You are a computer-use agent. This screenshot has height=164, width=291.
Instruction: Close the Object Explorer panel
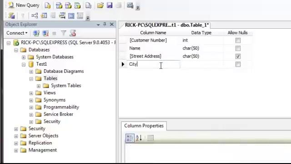pos(112,24)
